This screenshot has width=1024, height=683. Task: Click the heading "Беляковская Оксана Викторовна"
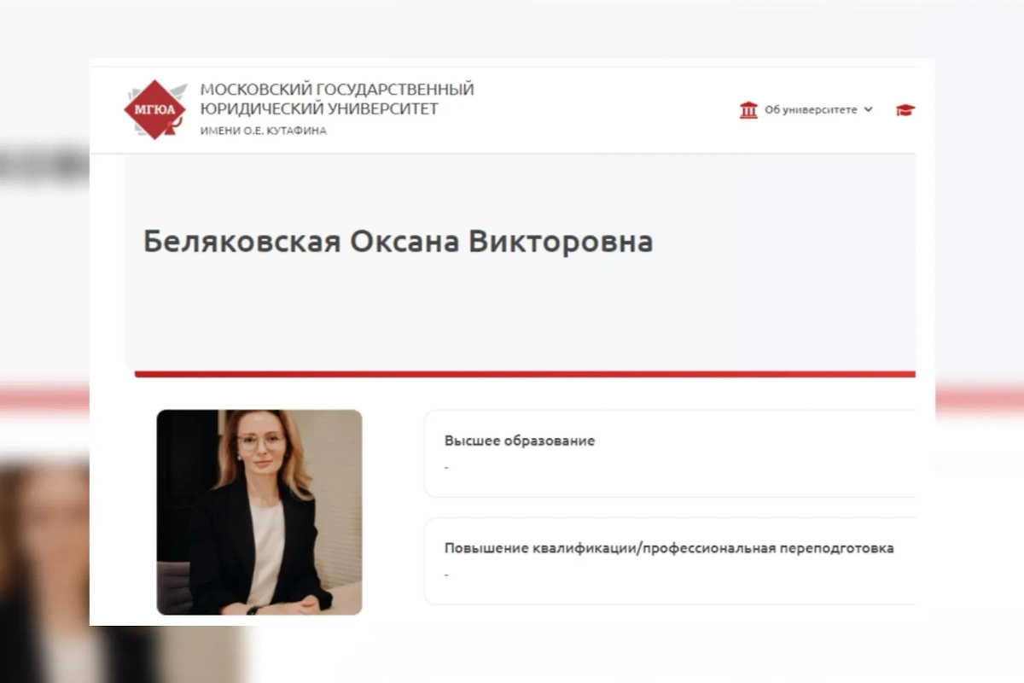click(398, 242)
